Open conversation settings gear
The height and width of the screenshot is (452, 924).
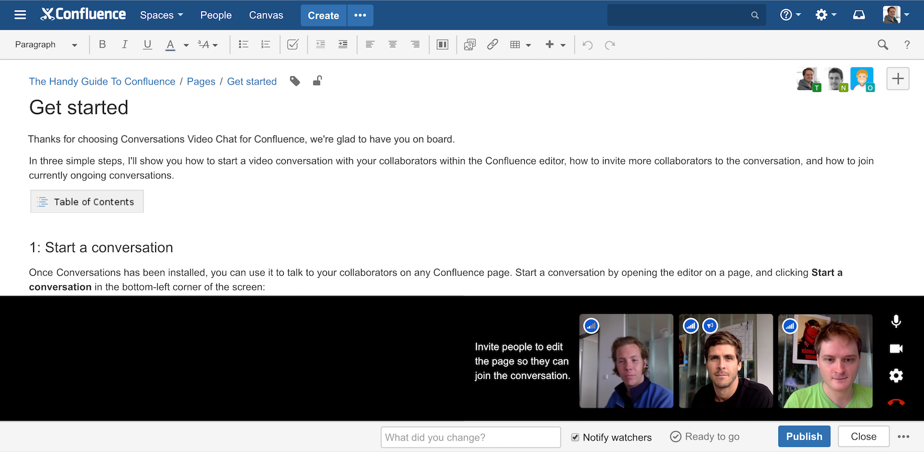[896, 376]
